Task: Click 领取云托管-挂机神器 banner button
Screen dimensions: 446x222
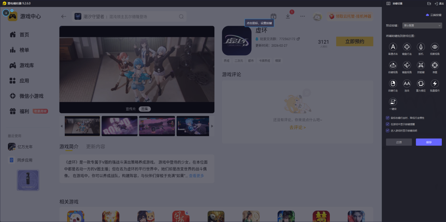Action: tap(350, 16)
